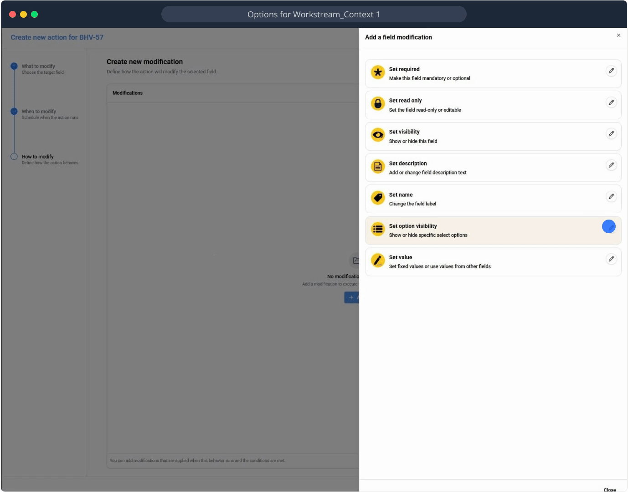Image resolution: width=628 pixels, height=492 pixels.
Task: Click the Set visibility eye icon
Action: (x=378, y=135)
